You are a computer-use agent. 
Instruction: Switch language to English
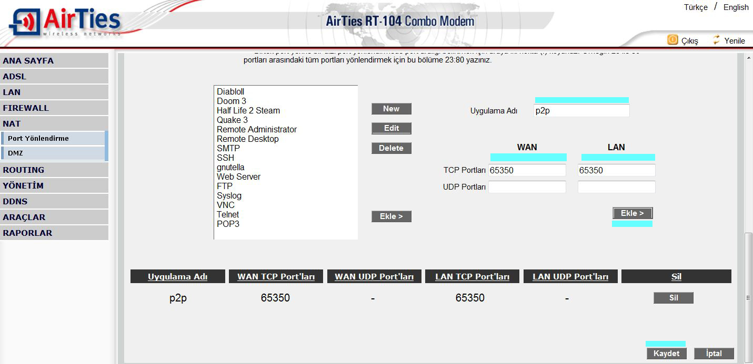[x=736, y=7]
